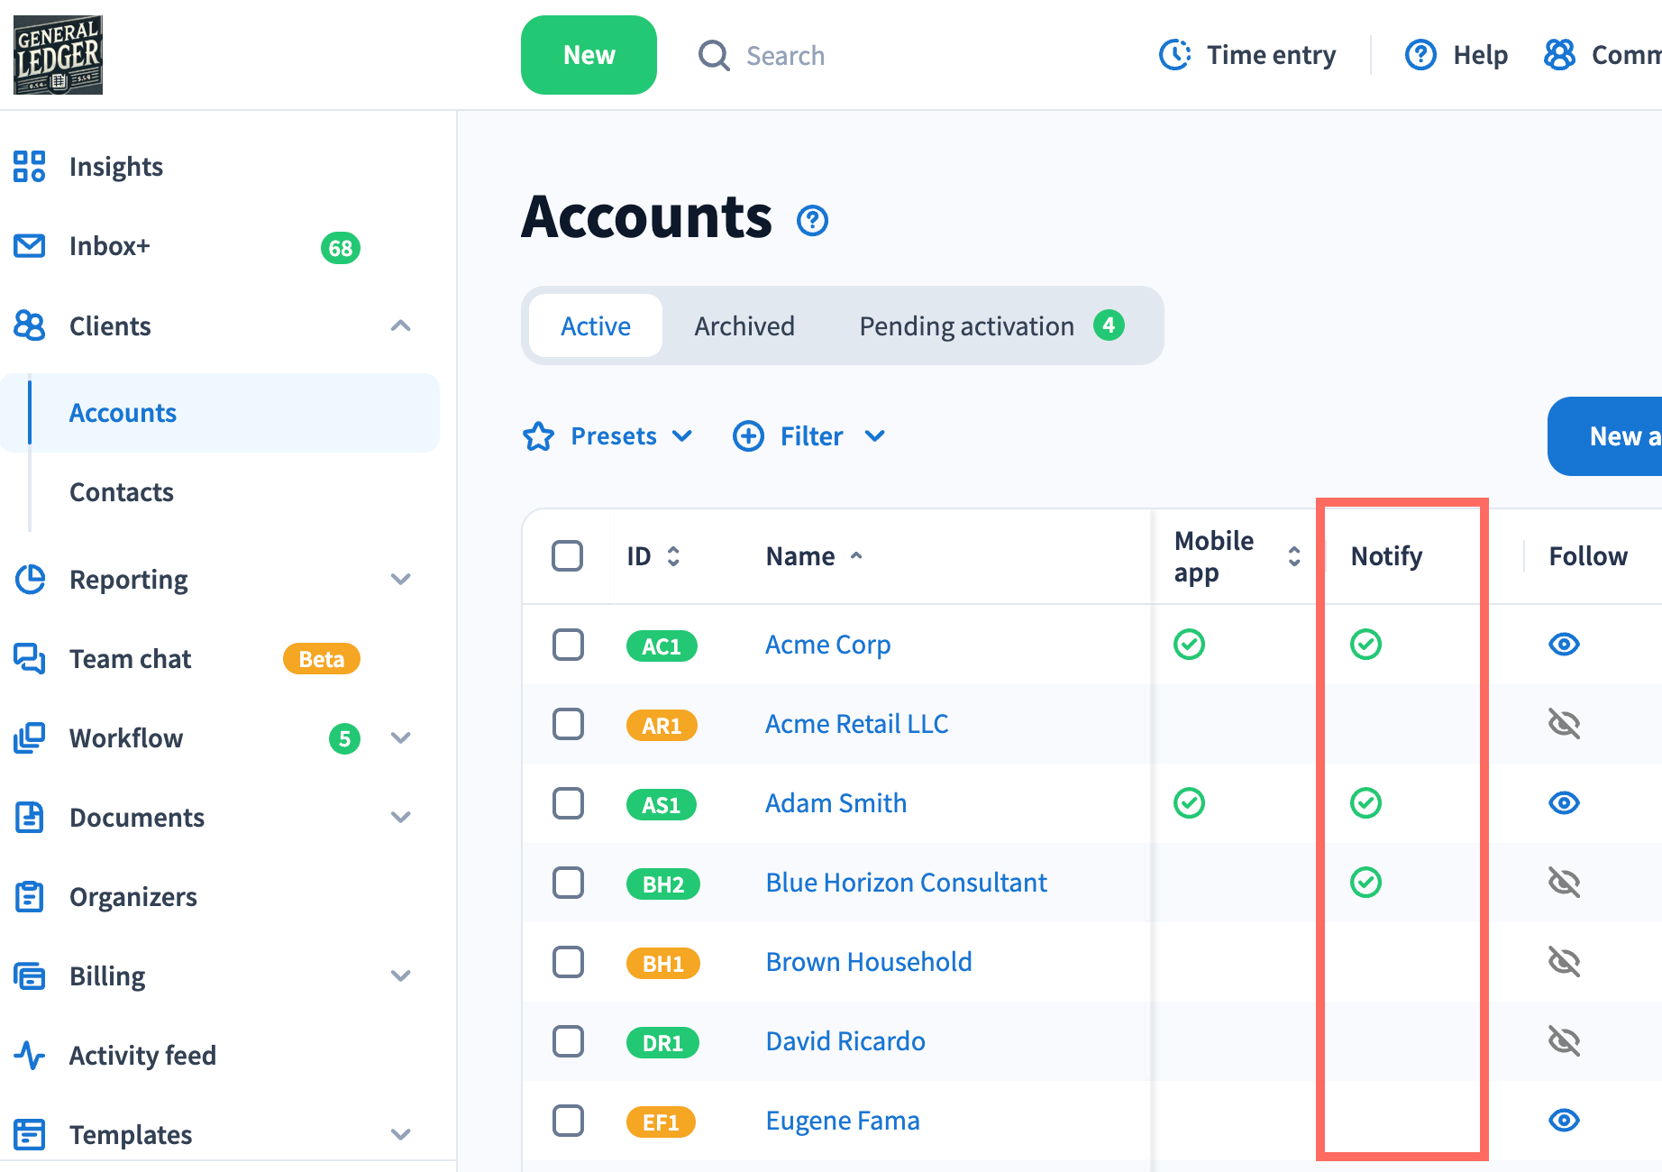Image resolution: width=1662 pixels, height=1172 pixels.
Task: Toggle follow eye icon for Acme Retail LLC
Action: [x=1564, y=724]
